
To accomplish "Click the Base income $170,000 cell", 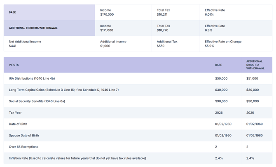I will tap(107, 12).
